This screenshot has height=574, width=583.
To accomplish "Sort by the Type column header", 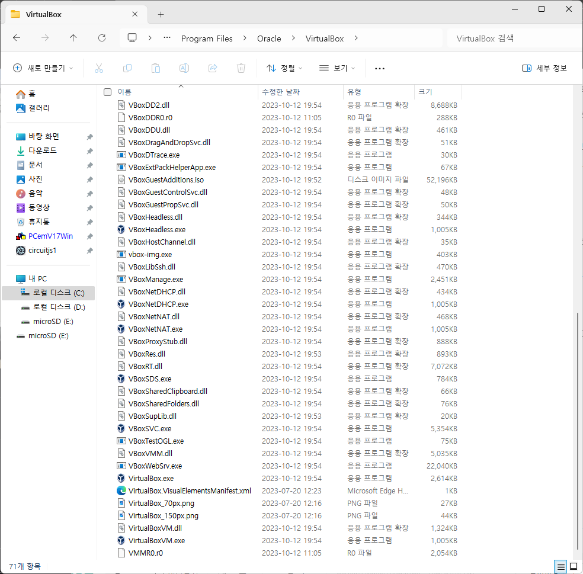I will coord(354,92).
